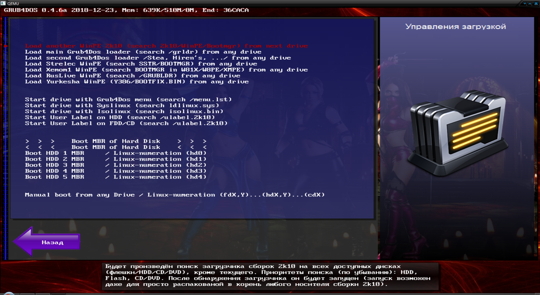Click the hard drive boot manager icon
The width and height of the screenshot is (540, 295).
[458, 132]
